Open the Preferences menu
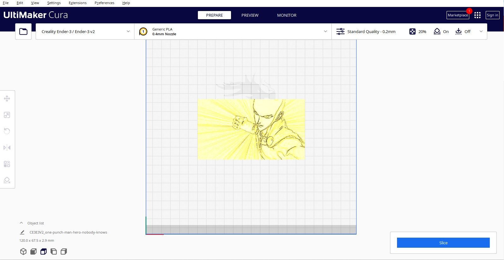Image resolution: width=504 pixels, height=260 pixels. click(104, 3)
